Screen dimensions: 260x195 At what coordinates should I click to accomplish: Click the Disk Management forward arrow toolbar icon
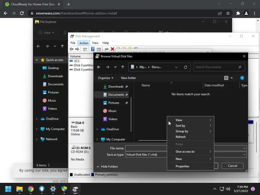[x=77, y=49]
